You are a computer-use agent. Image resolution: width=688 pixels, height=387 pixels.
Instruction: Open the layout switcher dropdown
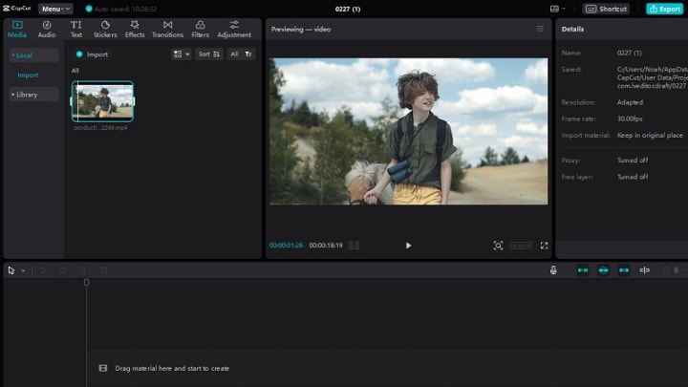pos(557,9)
